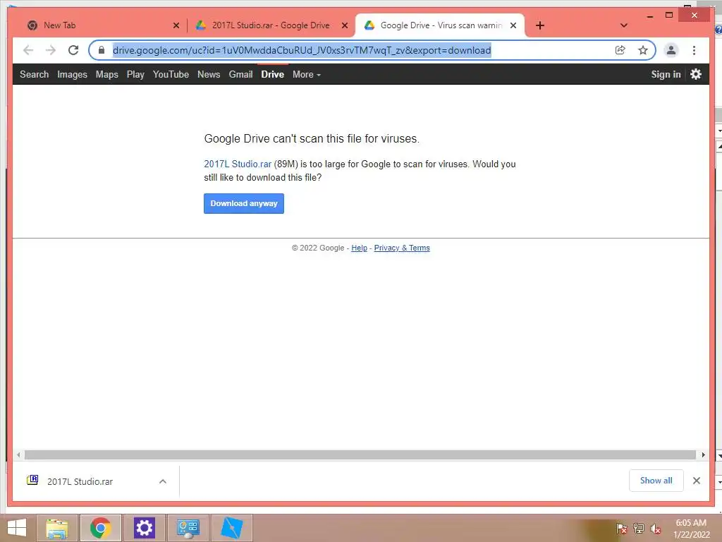The height and width of the screenshot is (542, 722).
Task: Open the Privacy & Terms link
Action: click(x=402, y=248)
